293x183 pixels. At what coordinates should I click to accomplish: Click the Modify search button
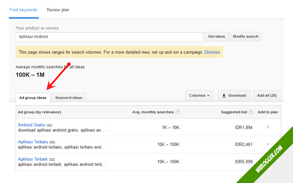coord(245,36)
